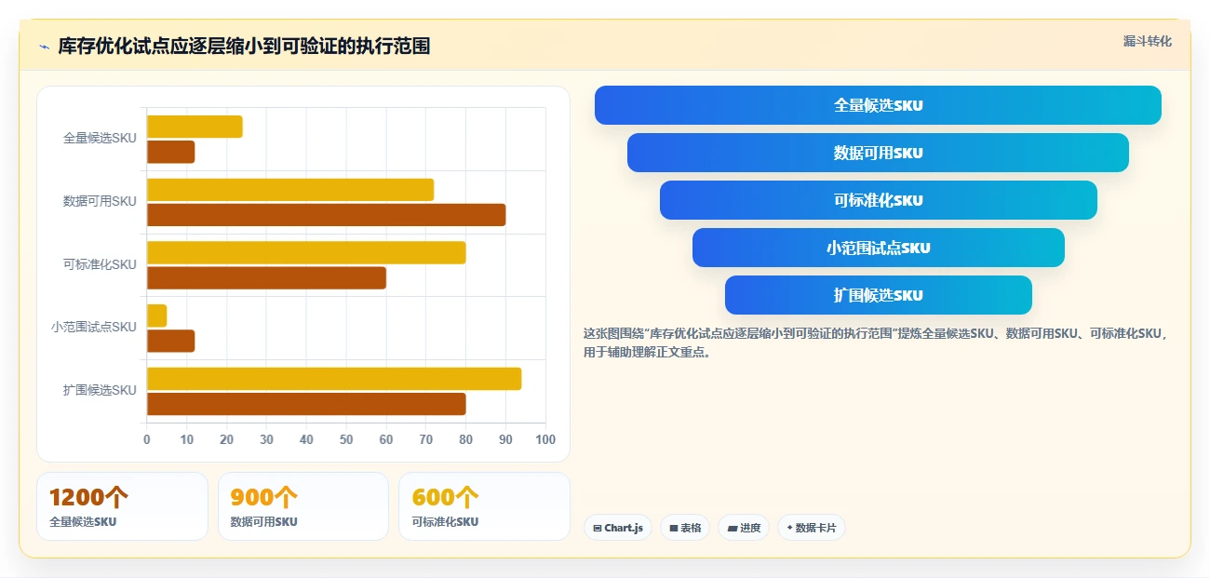Click the lightning icon beside the card title
This screenshot has height=578, width=1210.
tap(44, 47)
